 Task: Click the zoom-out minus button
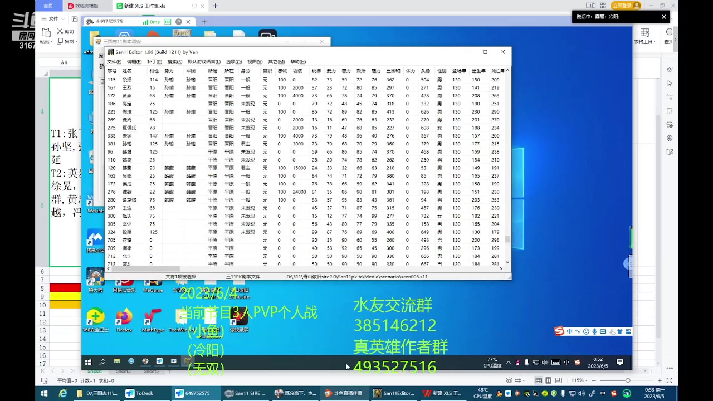click(x=594, y=380)
